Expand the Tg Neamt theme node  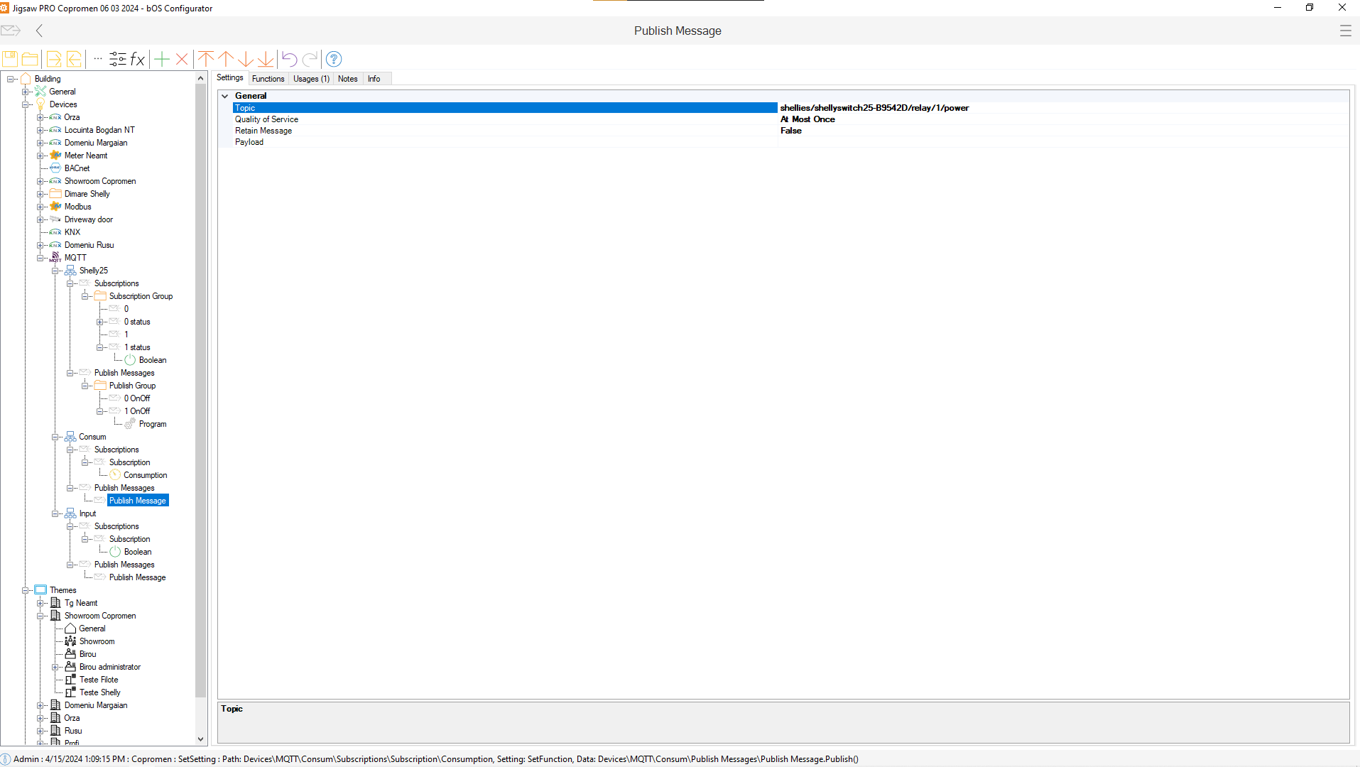pyautogui.click(x=40, y=603)
